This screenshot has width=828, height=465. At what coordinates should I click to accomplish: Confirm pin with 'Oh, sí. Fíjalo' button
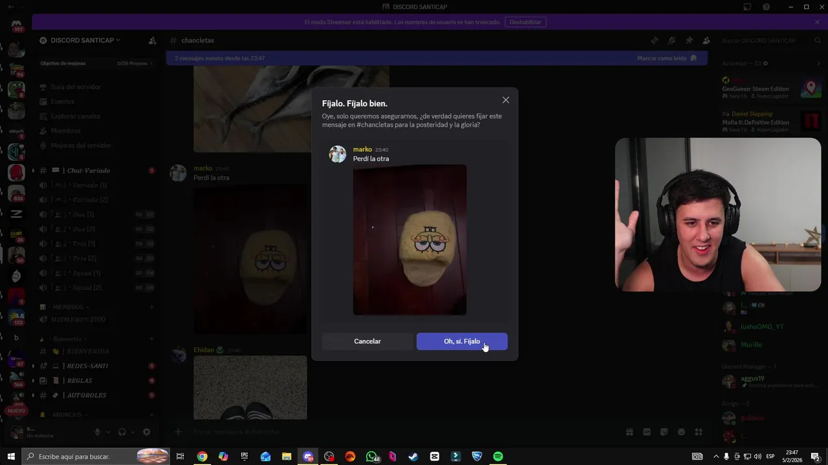coord(462,341)
